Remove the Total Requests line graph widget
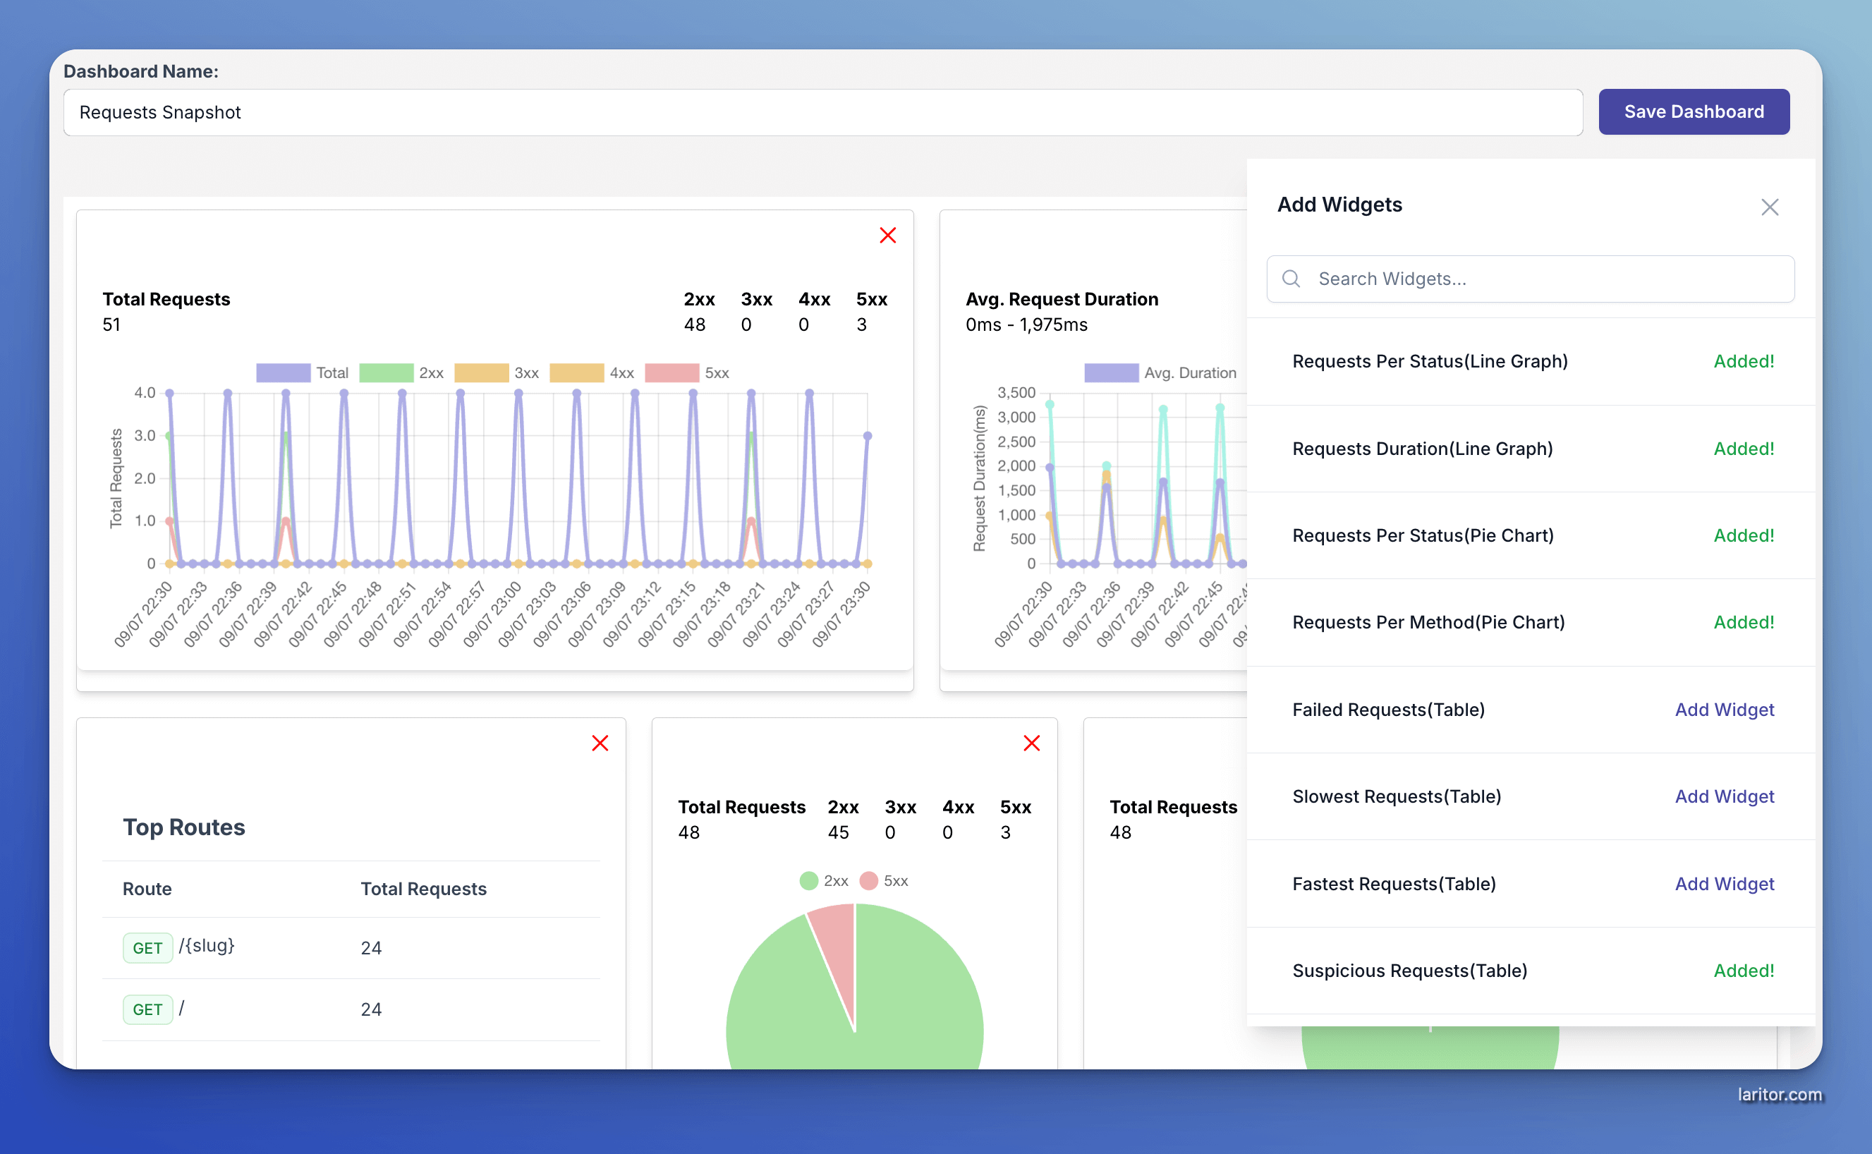Viewport: 1872px width, 1154px height. point(887,235)
